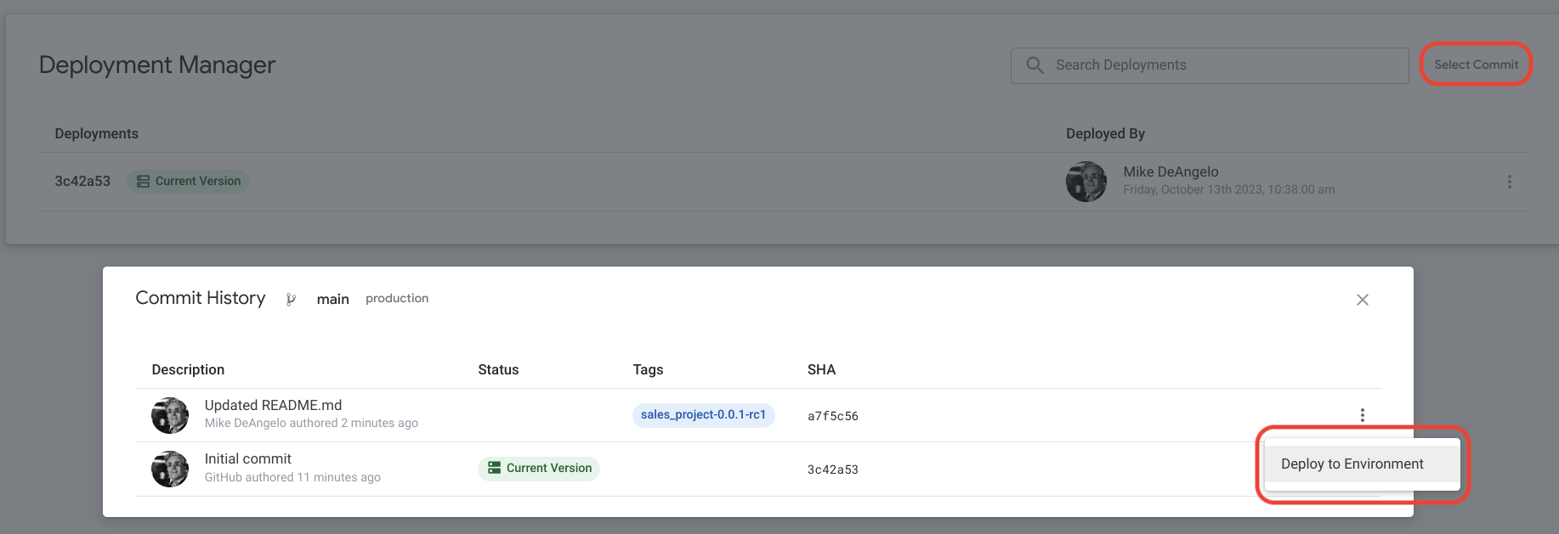
Task: Select the main branch label
Action: tap(332, 299)
